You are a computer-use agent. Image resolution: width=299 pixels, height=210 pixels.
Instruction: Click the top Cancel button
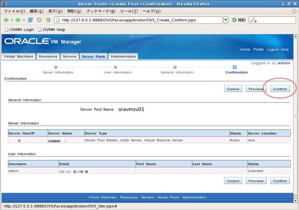[x=233, y=89]
